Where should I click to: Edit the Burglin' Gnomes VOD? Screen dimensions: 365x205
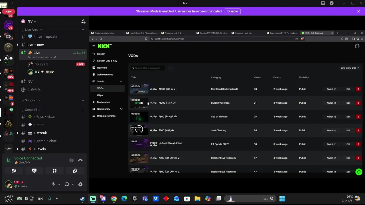click(348, 103)
